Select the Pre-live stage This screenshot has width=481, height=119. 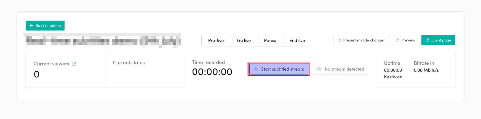pyautogui.click(x=216, y=41)
